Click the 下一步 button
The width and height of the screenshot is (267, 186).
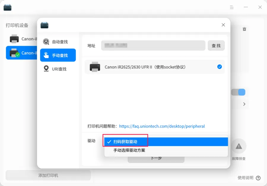click(156, 159)
